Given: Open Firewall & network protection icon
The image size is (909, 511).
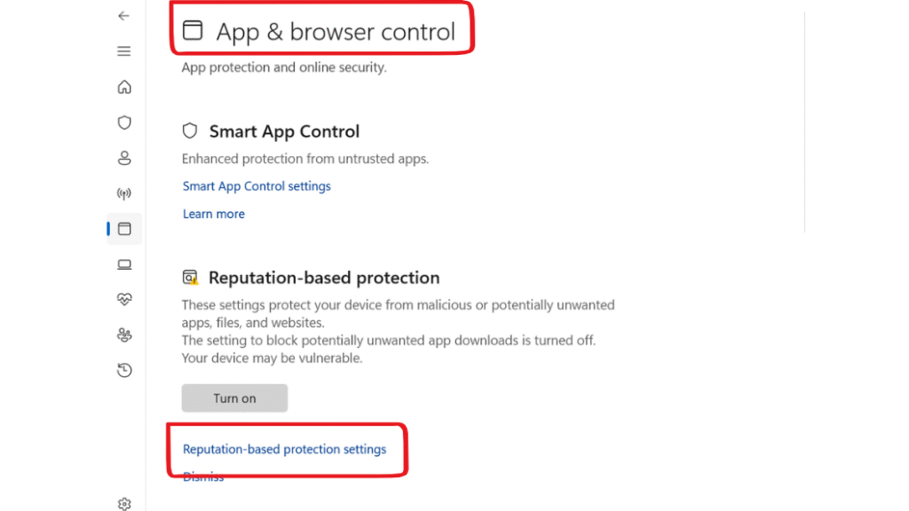Looking at the screenshot, I should [124, 193].
